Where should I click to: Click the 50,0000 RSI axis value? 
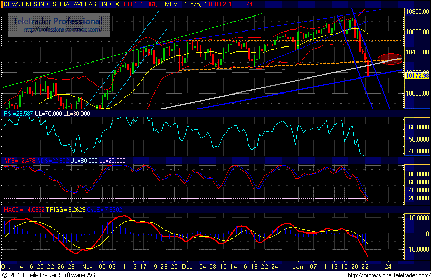(x=419, y=139)
